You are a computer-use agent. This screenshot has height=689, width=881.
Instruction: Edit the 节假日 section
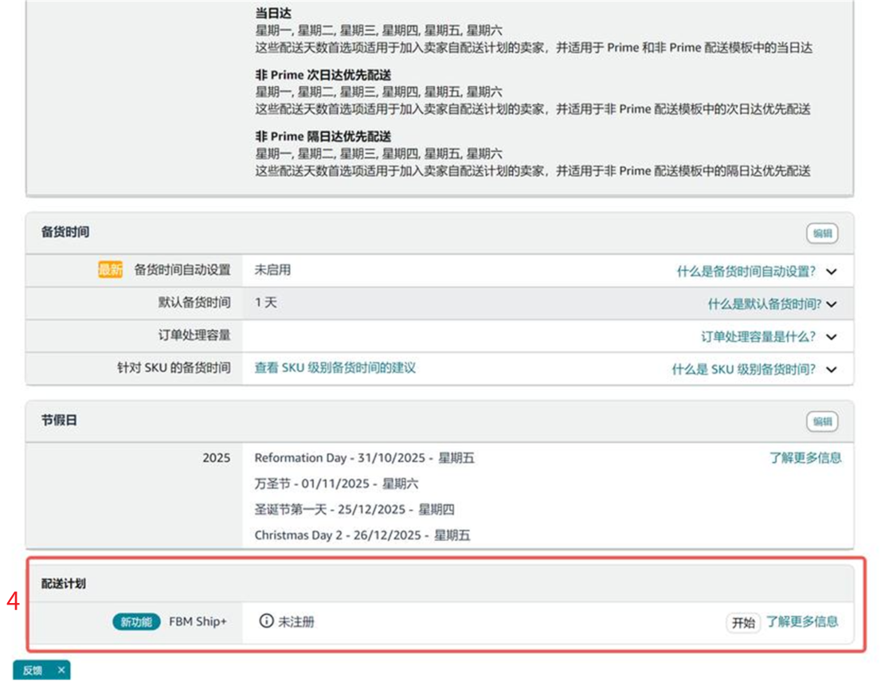click(822, 421)
